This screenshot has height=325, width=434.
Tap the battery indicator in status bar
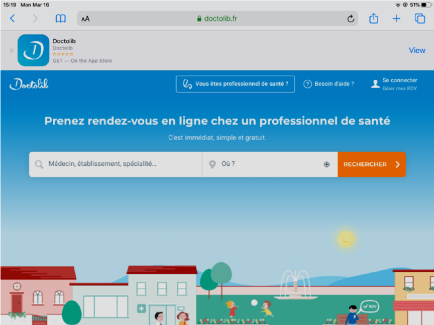426,5
